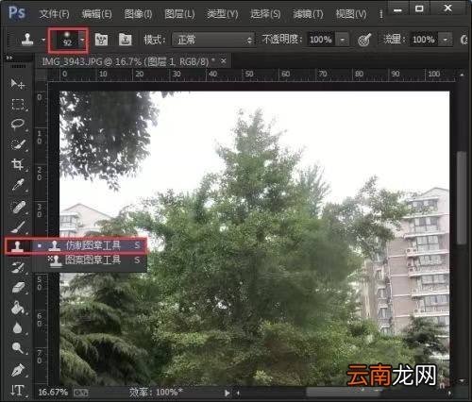The height and width of the screenshot is (402, 472).
Task: Open the 图像(I) menu
Action: 138,14
